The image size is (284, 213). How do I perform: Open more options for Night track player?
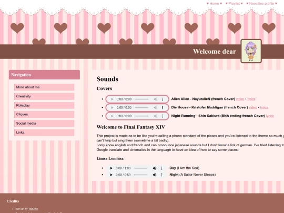coord(161,175)
